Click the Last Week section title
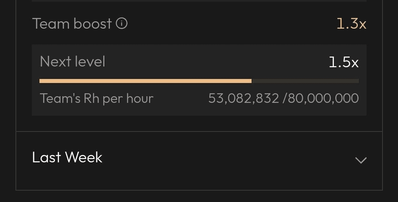This screenshot has width=398, height=202. pyautogui.click(x=67, y=157)
